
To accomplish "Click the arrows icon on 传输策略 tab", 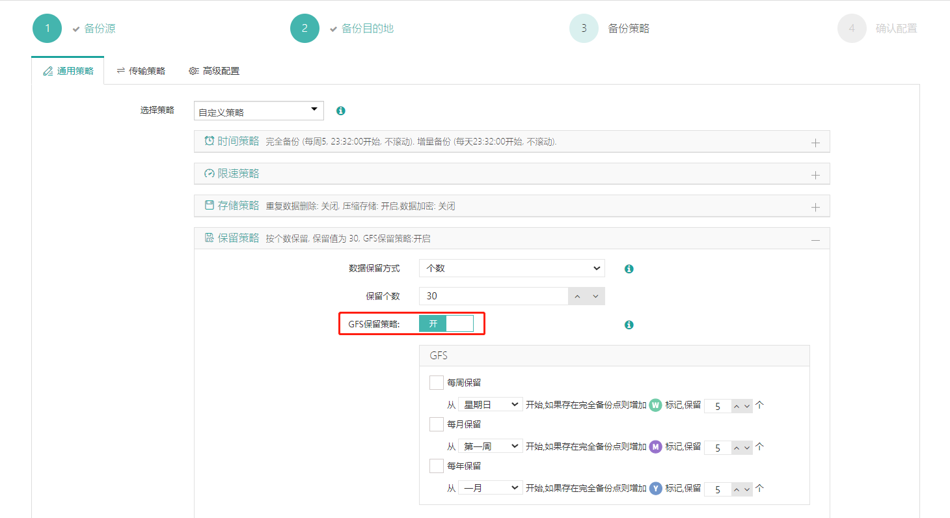I will click(x=121, y=70).
